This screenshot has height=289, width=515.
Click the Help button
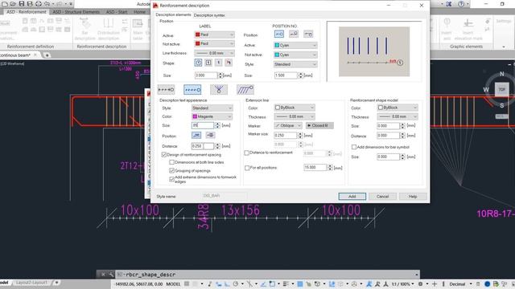(413, 196)
